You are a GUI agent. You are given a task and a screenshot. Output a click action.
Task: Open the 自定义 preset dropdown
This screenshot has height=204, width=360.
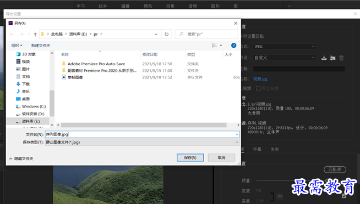(284, 58)
